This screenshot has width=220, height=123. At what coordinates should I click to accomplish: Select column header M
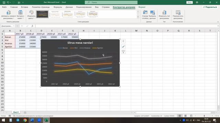136,31
